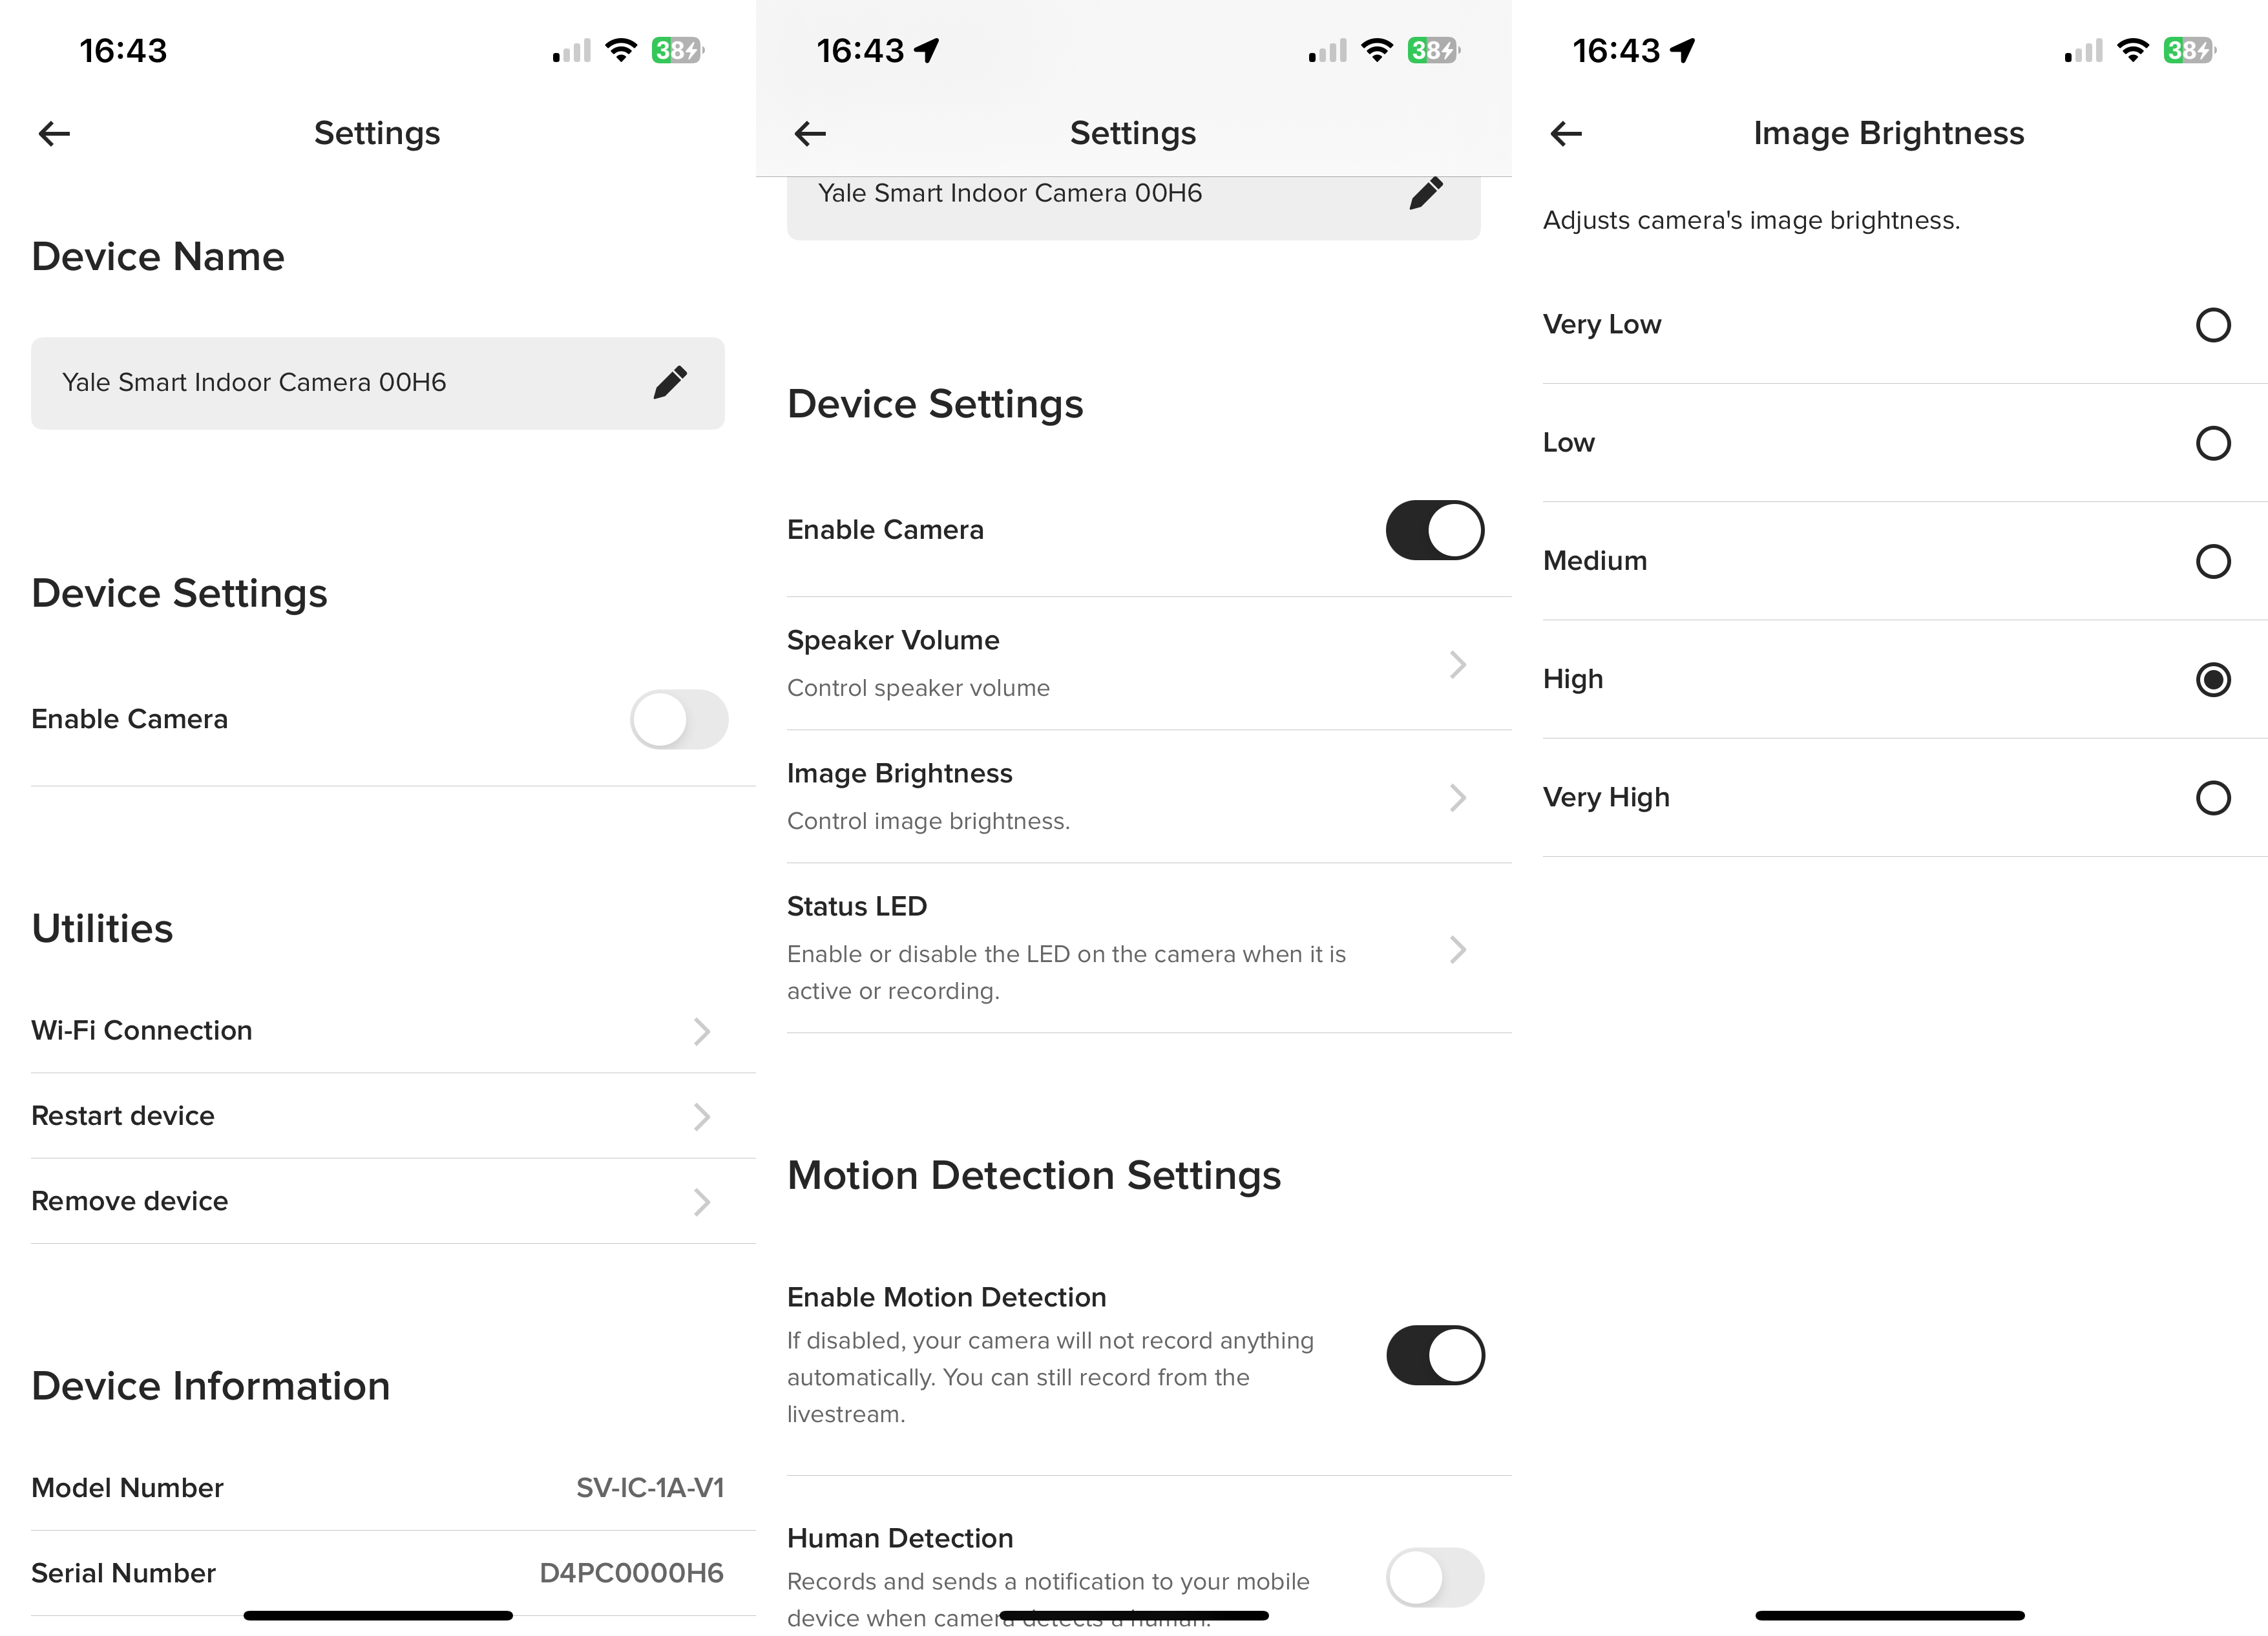Turn on Enable Camera in left screen

(x=679, y=719)
